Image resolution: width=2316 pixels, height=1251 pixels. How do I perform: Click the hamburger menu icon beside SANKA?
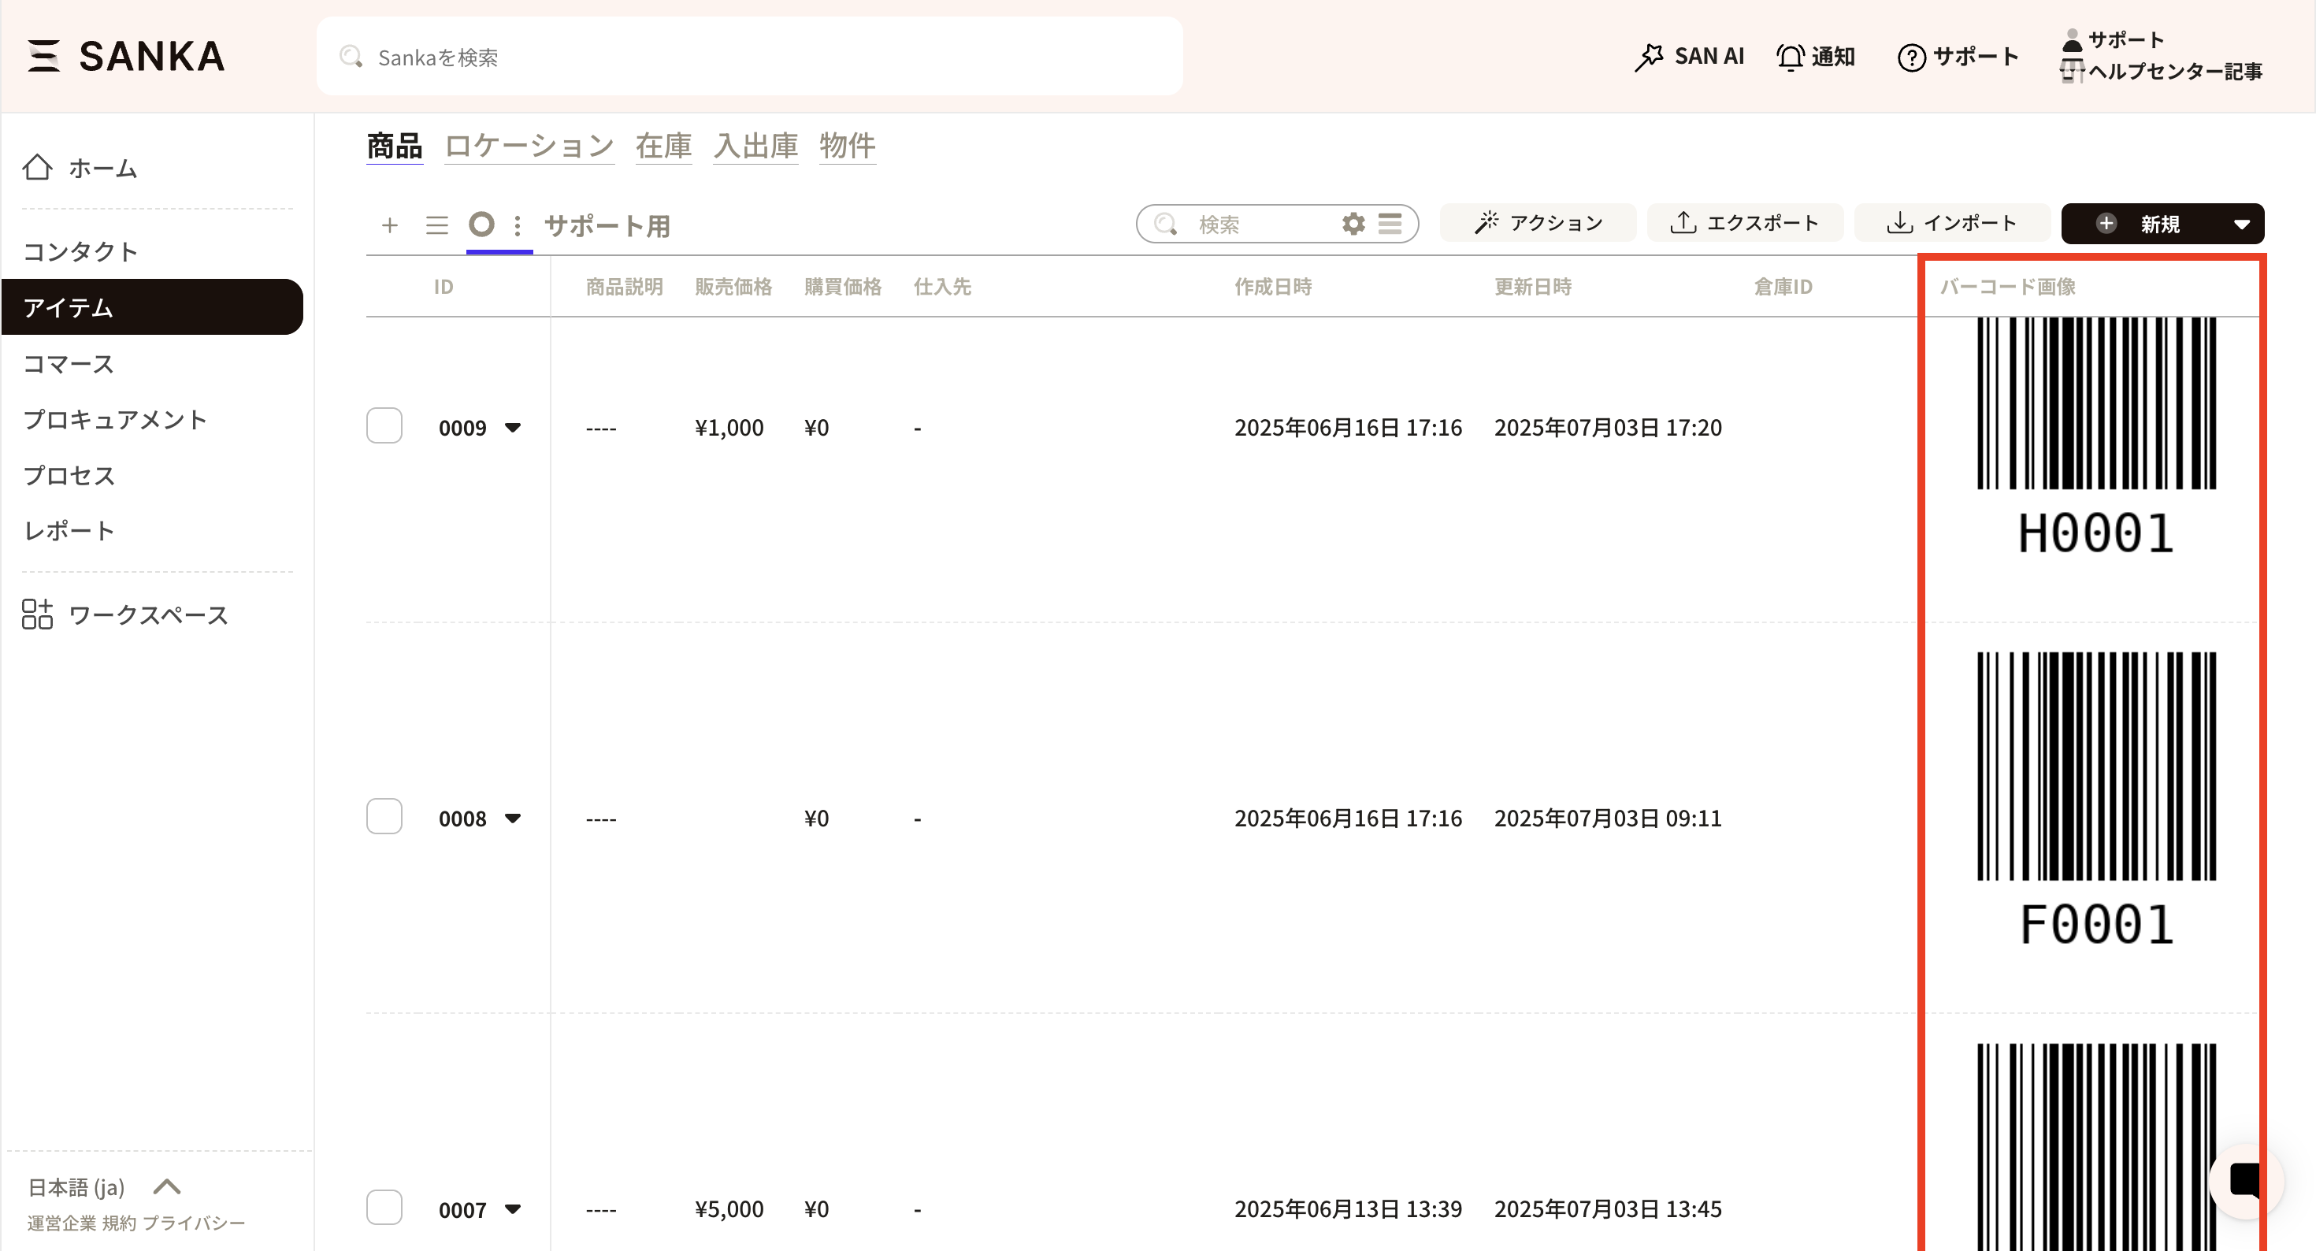43,56
